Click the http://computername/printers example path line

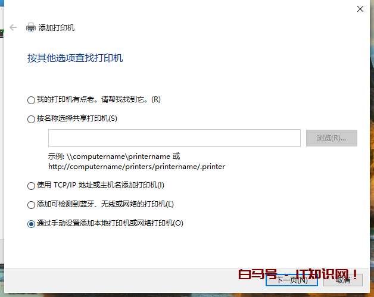pyautogui.click(x=136, y=167)
